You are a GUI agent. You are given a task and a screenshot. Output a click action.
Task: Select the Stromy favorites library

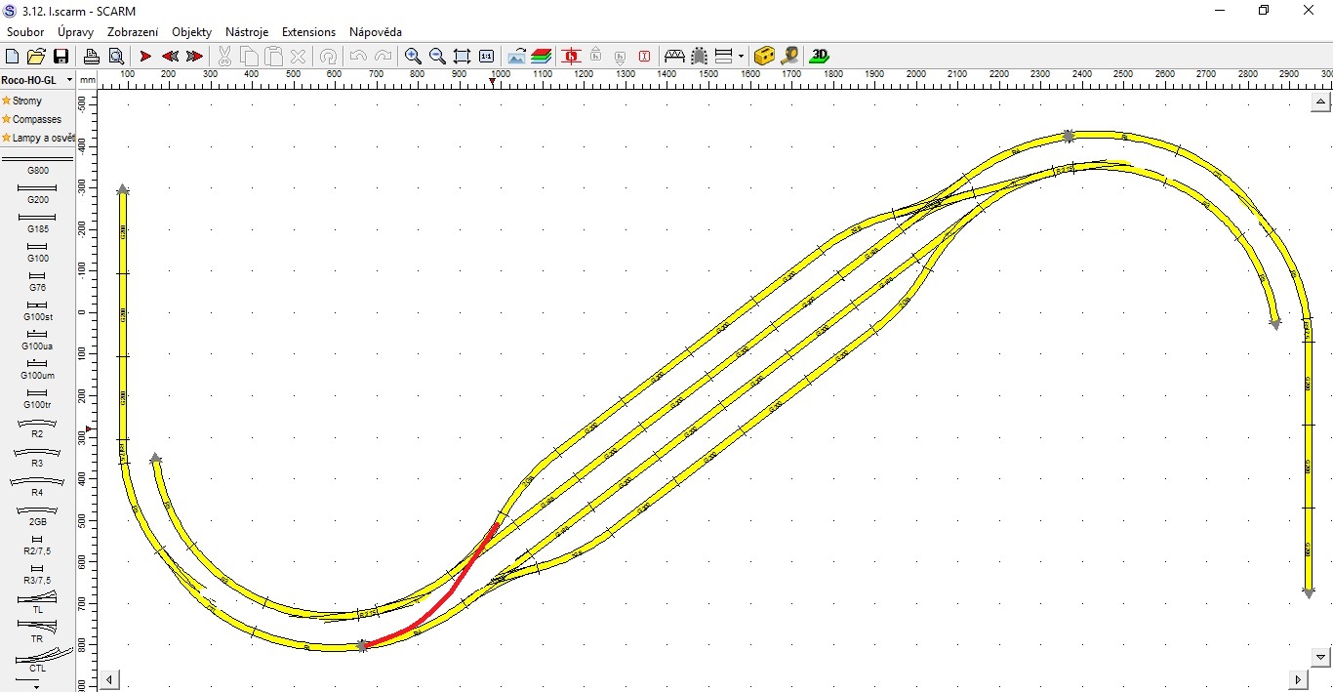point(27,101)
